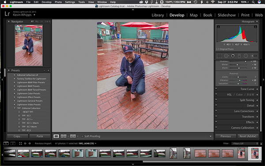Toggle the Effects panel switch
265x166 pixels.
tap(216, 122)
